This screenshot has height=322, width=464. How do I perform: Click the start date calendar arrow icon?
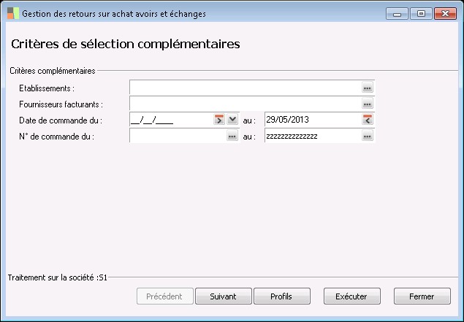218,120
